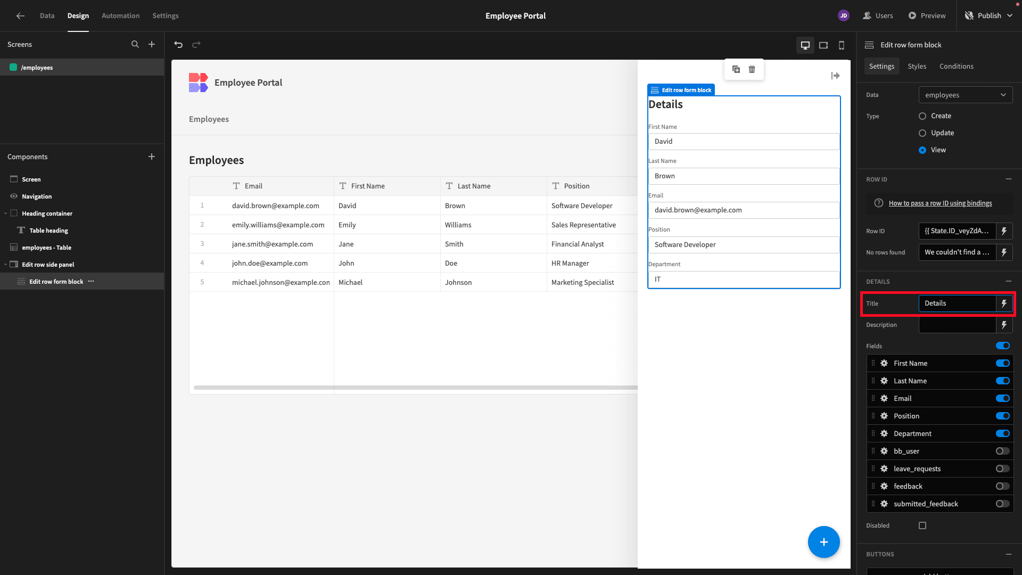Open the Data tab
1022x575 pixels.
click(47, 16)
